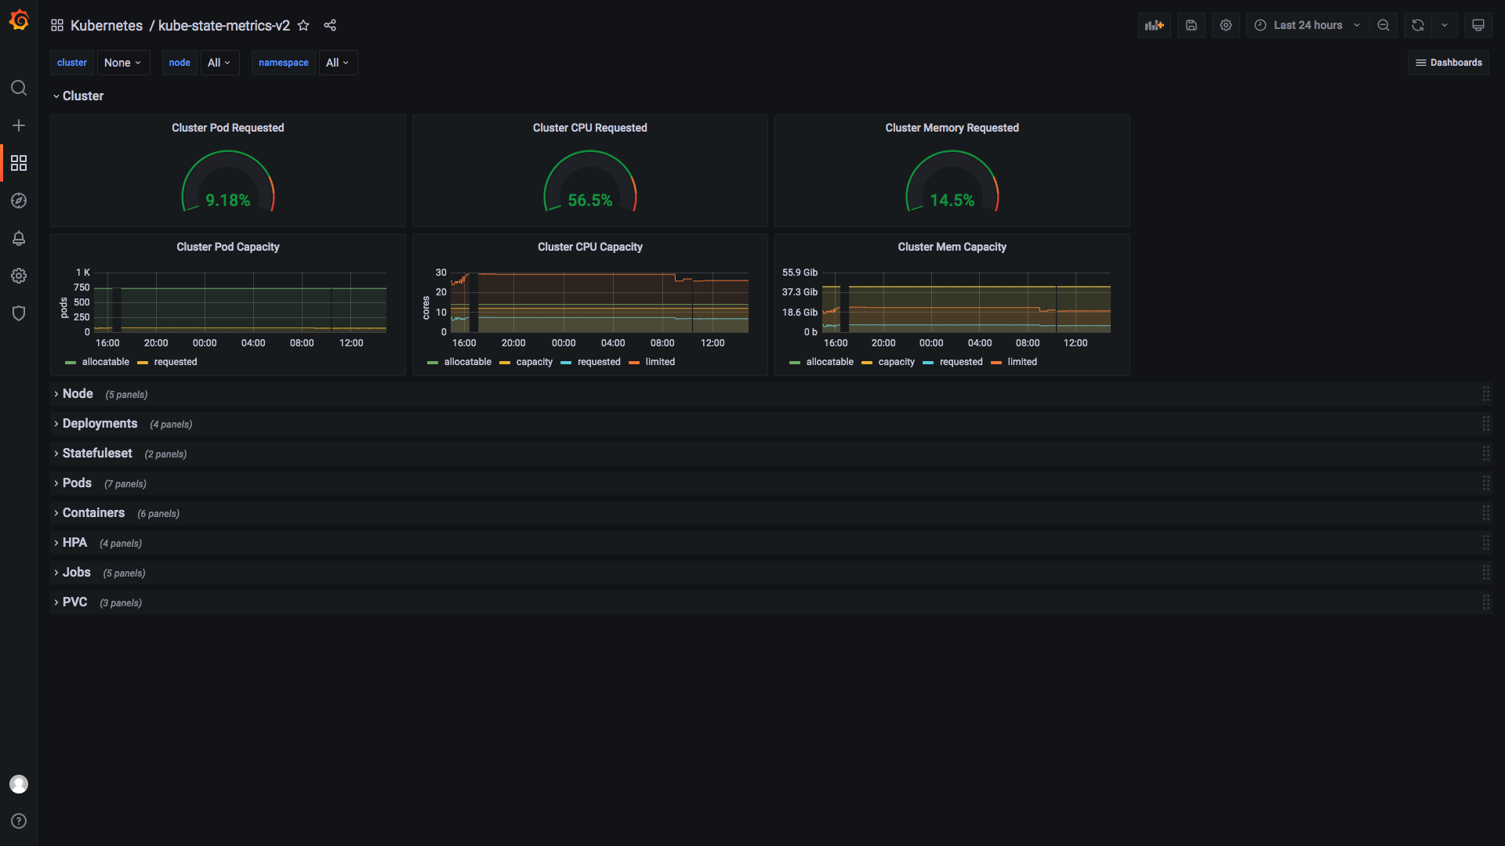Open the Help question mark icon
Screen dimensions: 1505x846
tap(19, 821)
